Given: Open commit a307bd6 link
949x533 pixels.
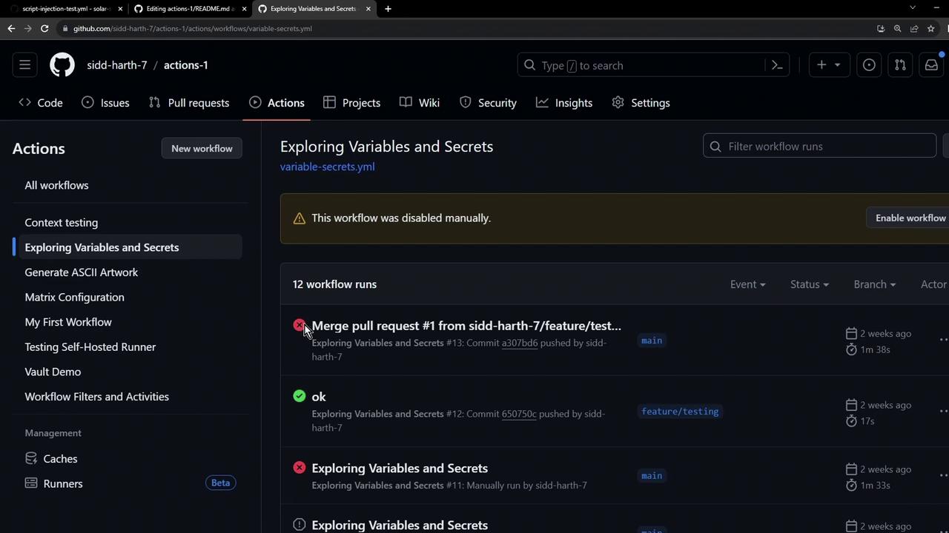Looking at the screenshot, I should tap(520, 343).
